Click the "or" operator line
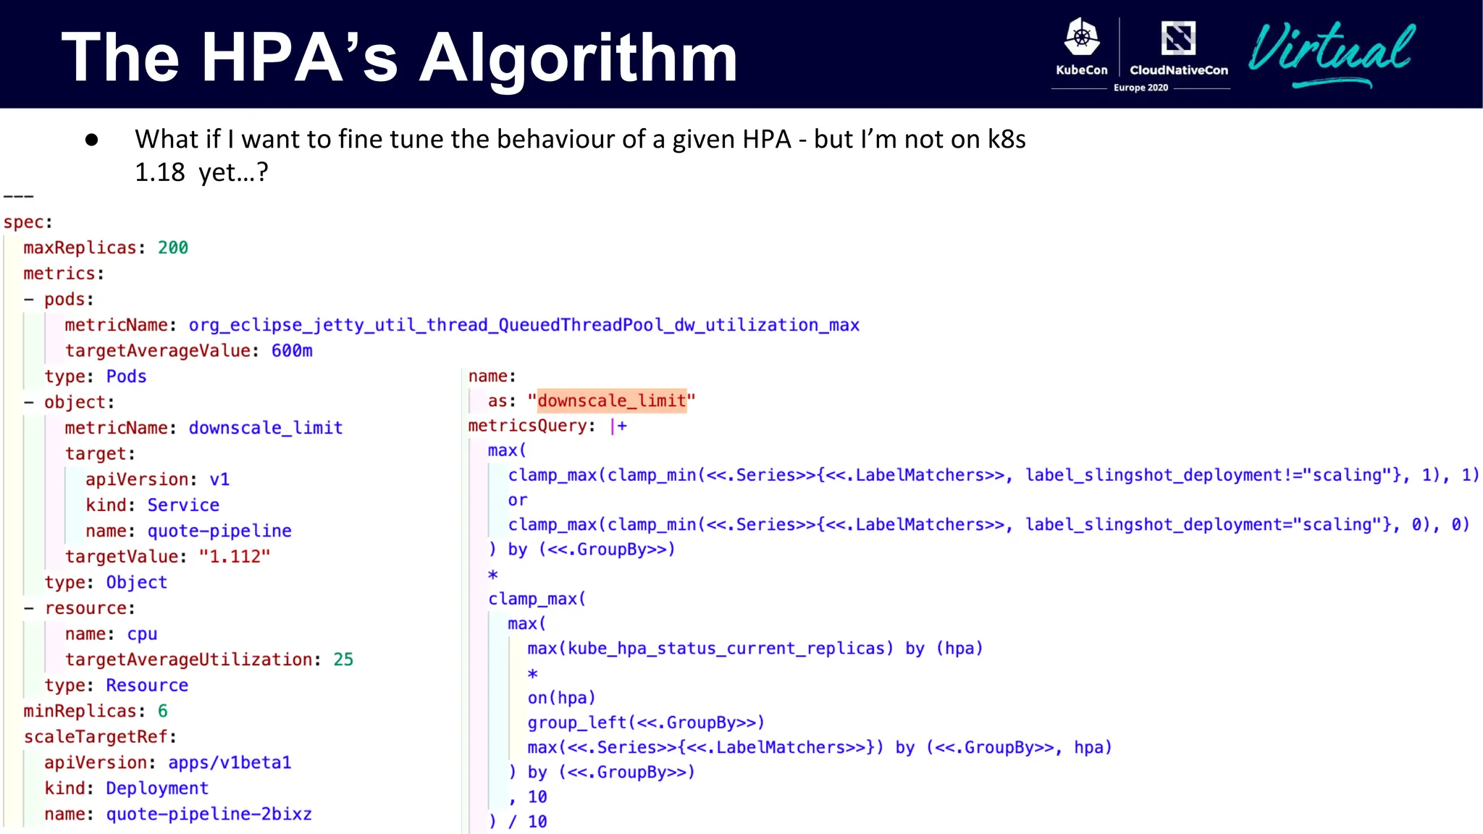The height and width of the screenshot is (834, 1483). click(x=518, y=500)
